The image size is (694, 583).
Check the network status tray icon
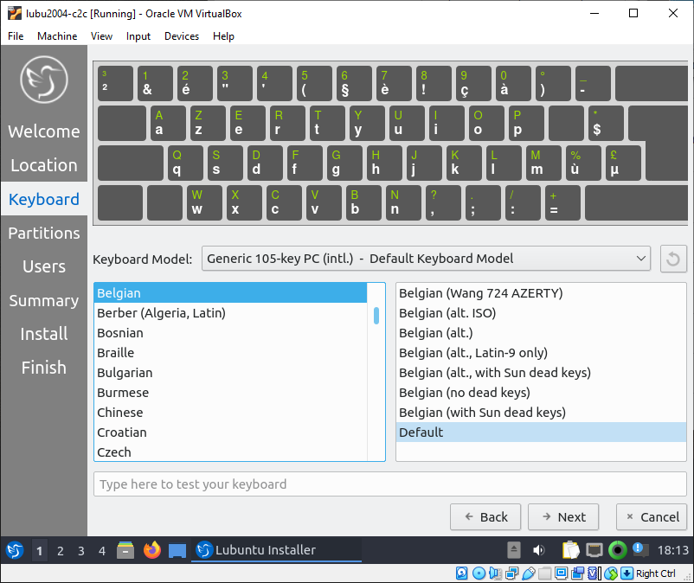coord(595,550)
